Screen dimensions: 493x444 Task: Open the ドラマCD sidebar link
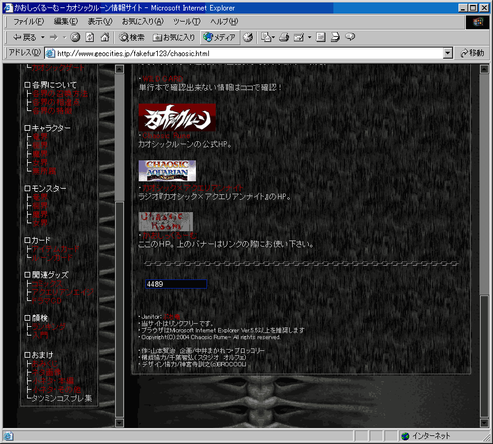(x=47, y=301)
